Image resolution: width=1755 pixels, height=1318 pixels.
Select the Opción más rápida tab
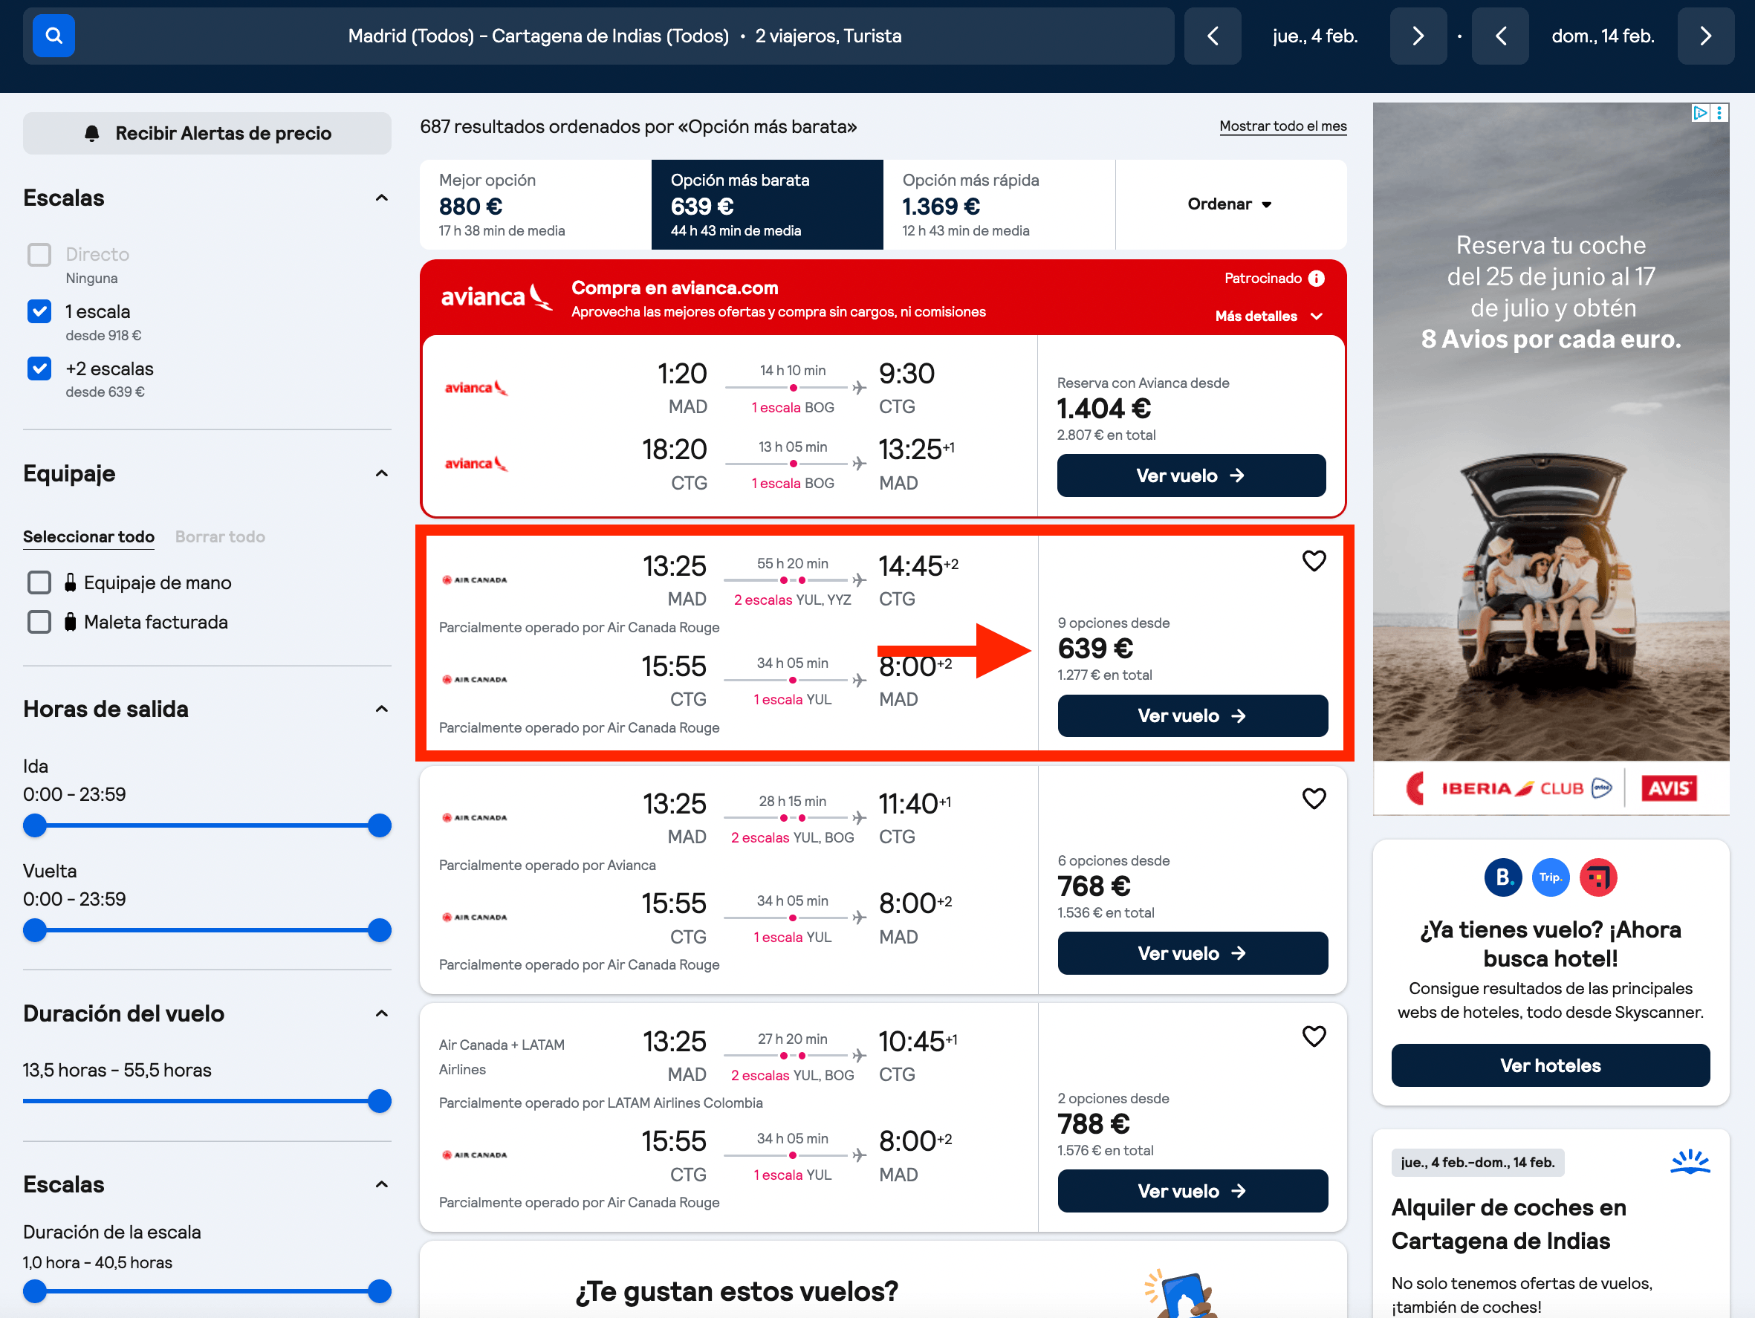999,205
